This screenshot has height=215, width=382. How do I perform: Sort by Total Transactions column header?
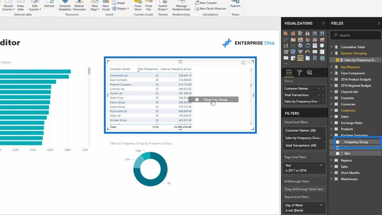148,69
